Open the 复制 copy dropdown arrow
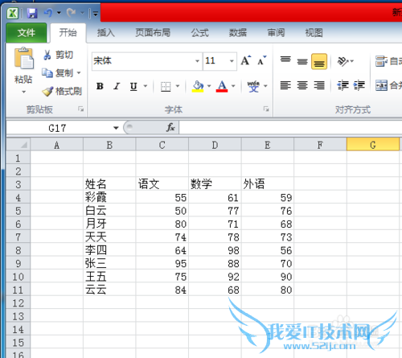 coord(79,73)
